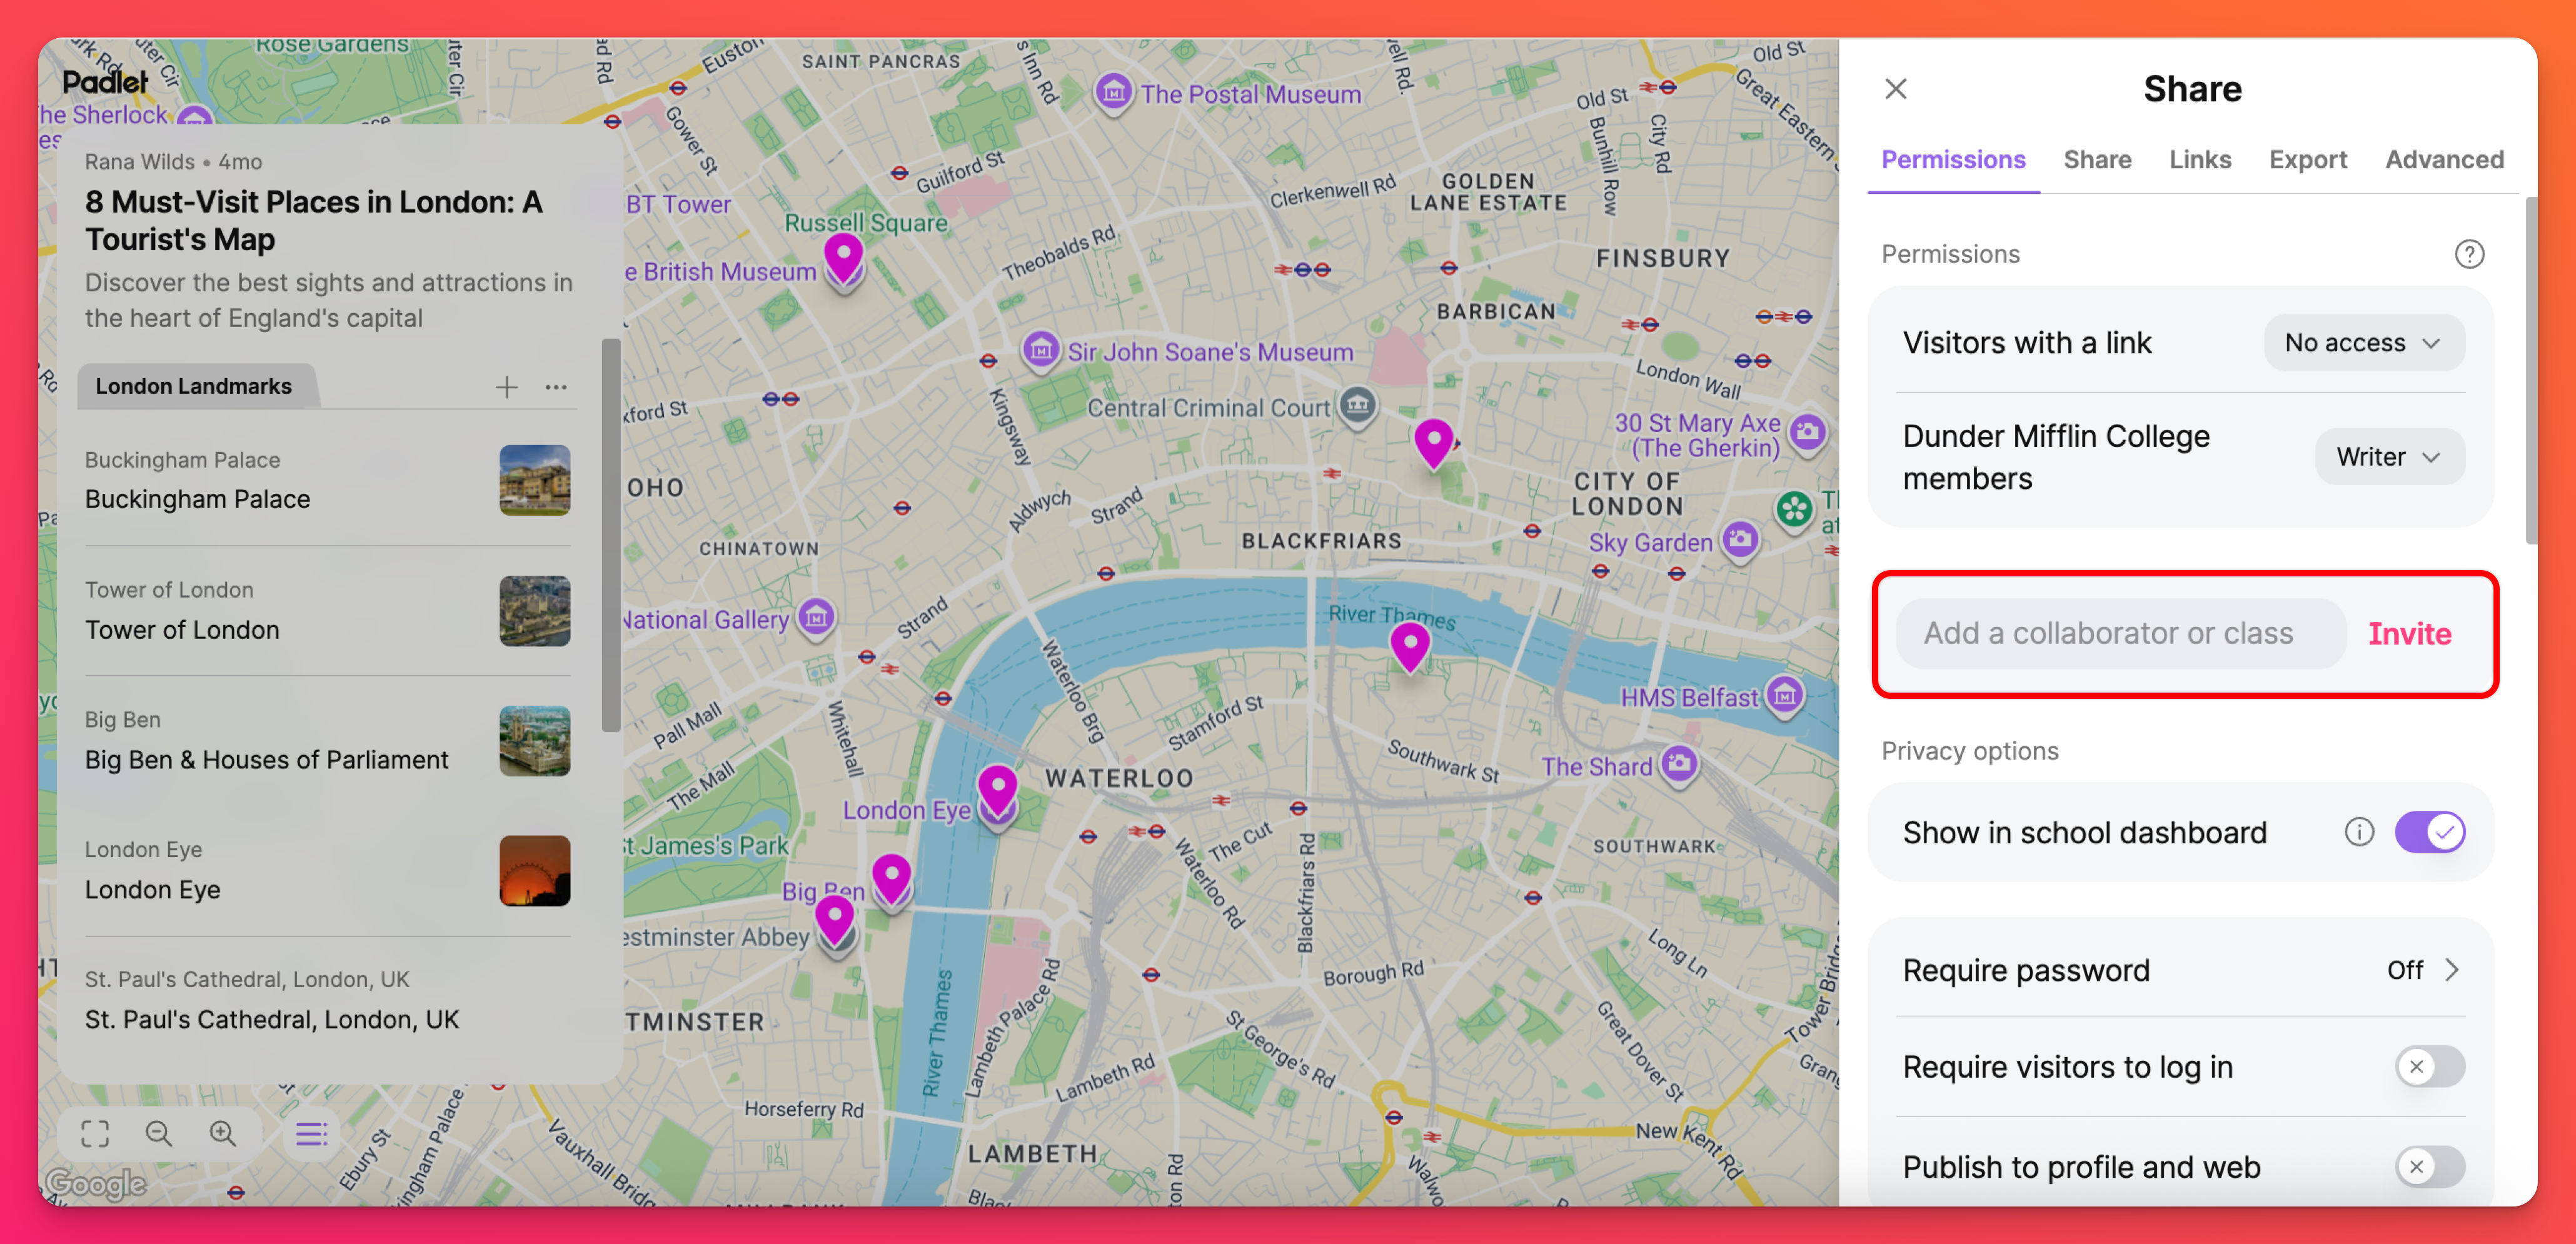Close the Share panel
The image size is (2576, 1244).
pos(1896,89)
